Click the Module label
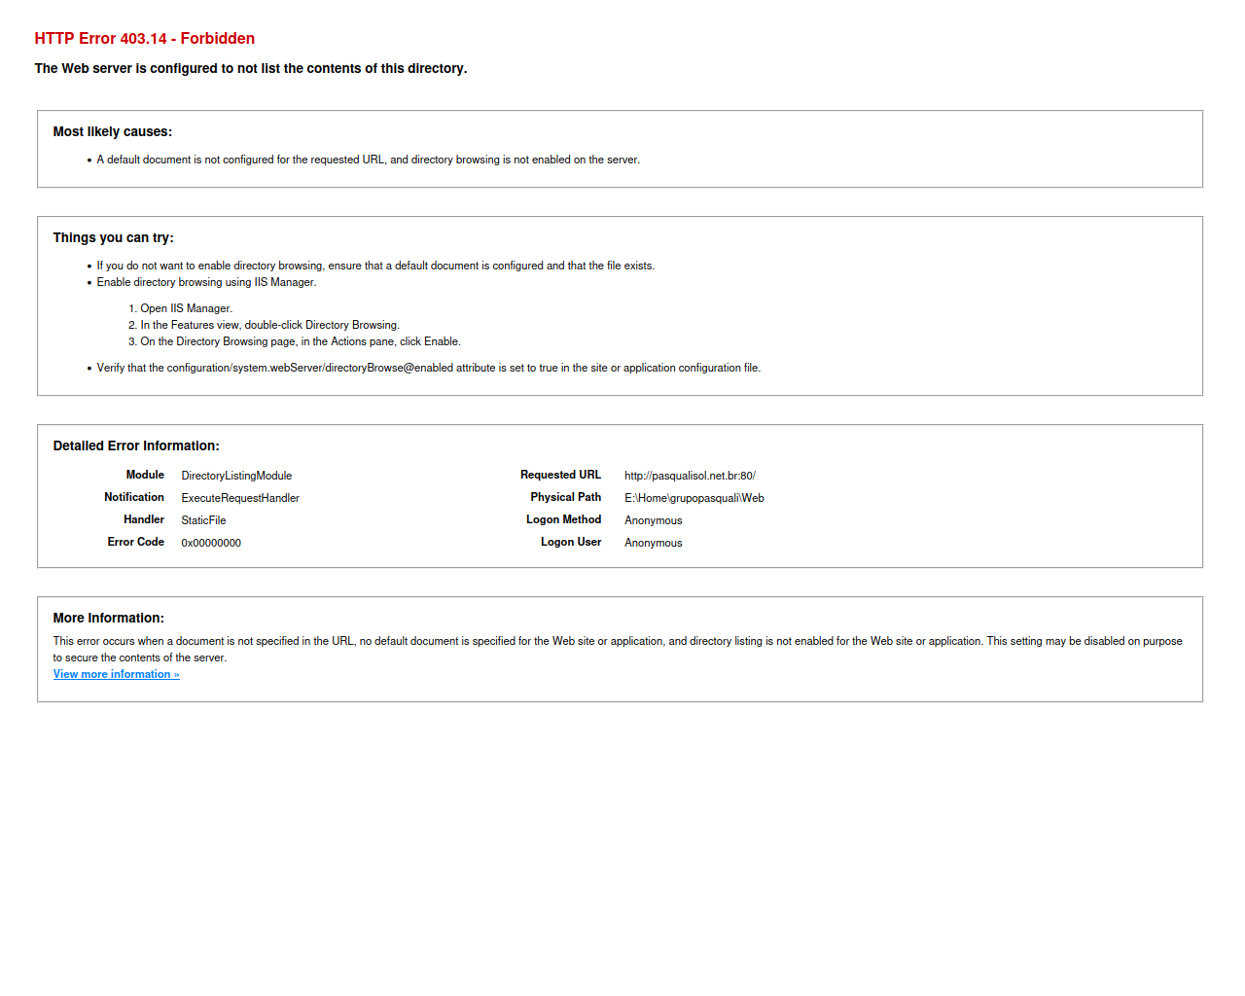This screenshot has height=996, width=1245. click(x=145, y=475)
